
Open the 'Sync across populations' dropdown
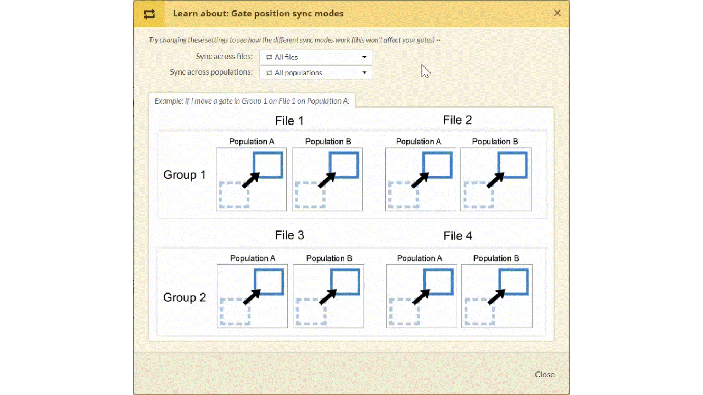(x=316, y=72)
